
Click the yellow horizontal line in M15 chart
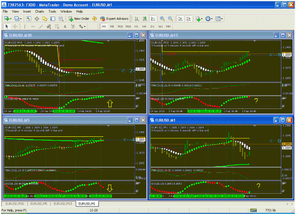click(206, 52)
